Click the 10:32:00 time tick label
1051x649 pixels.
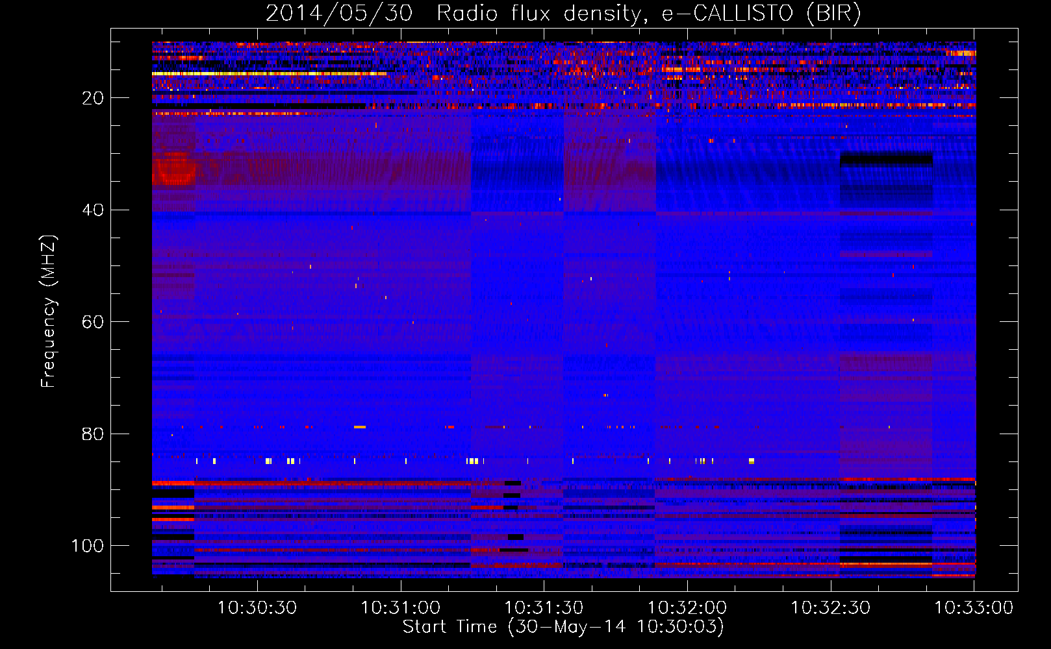(687, 608)
